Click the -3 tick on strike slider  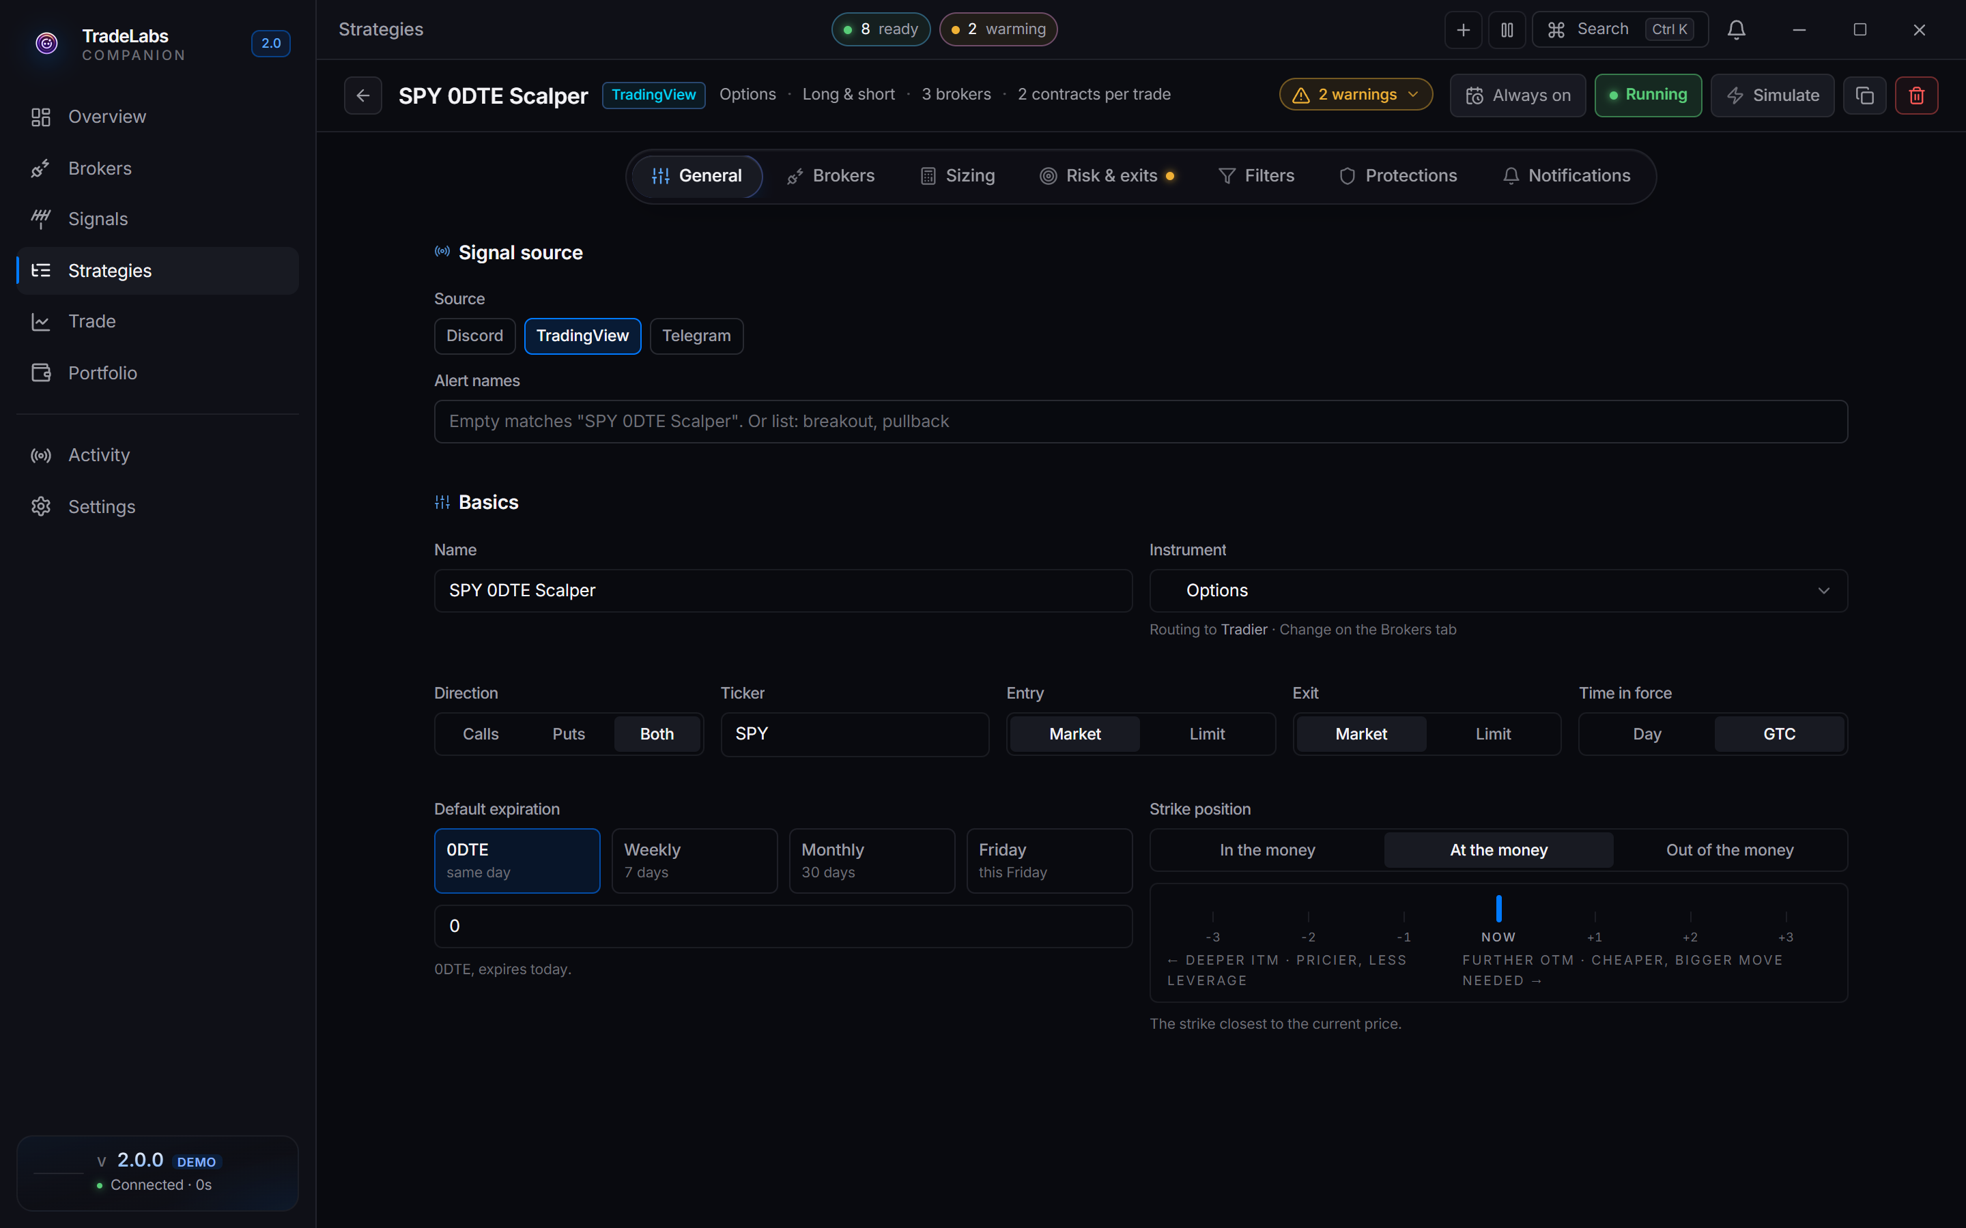pos(1212,928)
